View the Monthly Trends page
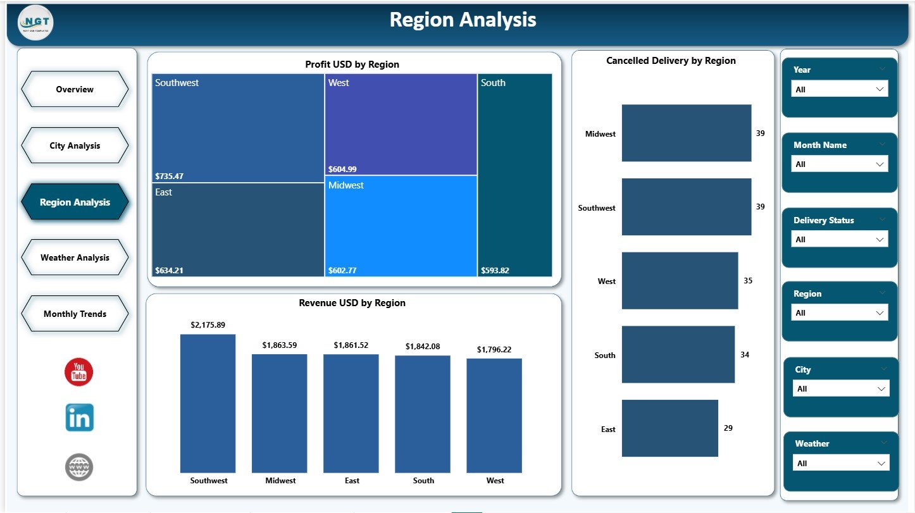 [x=75, y=314]
